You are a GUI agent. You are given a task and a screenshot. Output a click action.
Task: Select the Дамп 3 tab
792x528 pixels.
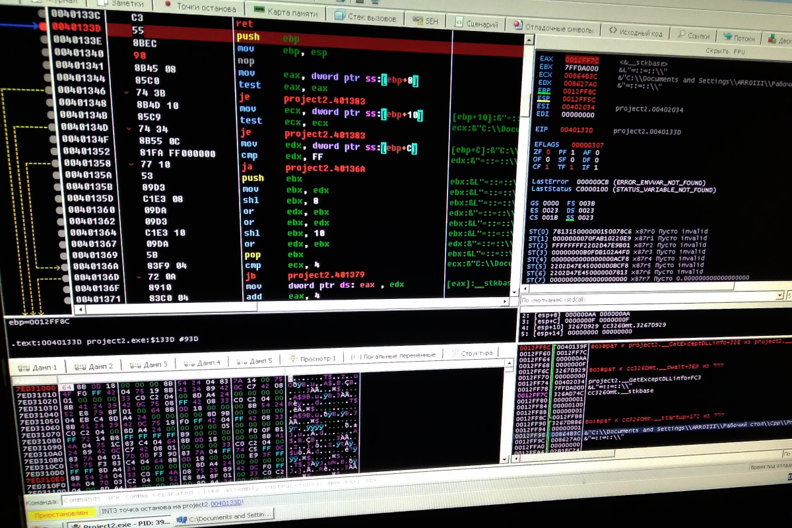click(x=149, y=364)
